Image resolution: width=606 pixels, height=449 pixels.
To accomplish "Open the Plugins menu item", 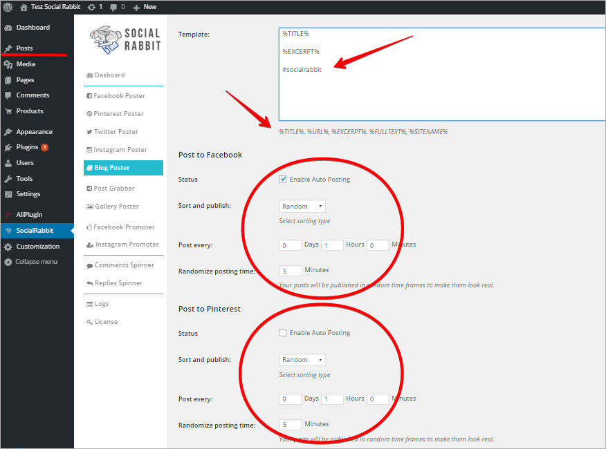I will click(x=27, y=147).
